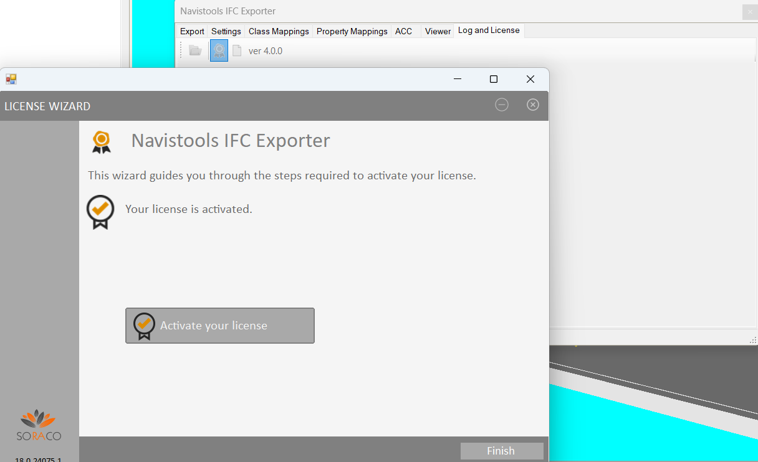
Task: Click the circular minimize icon in License Wizard header
Action: 502,105
